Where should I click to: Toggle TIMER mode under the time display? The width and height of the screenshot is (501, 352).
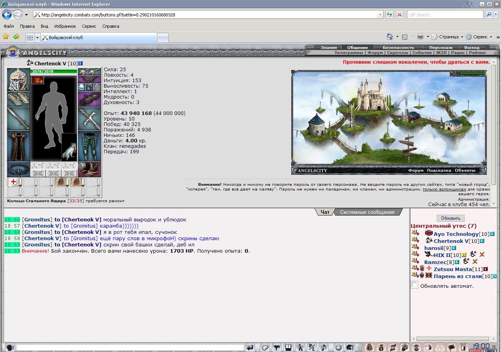tap(490, 351)
